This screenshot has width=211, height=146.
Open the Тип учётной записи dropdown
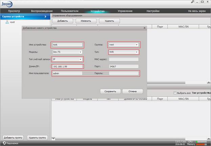(x=67, y=59)
